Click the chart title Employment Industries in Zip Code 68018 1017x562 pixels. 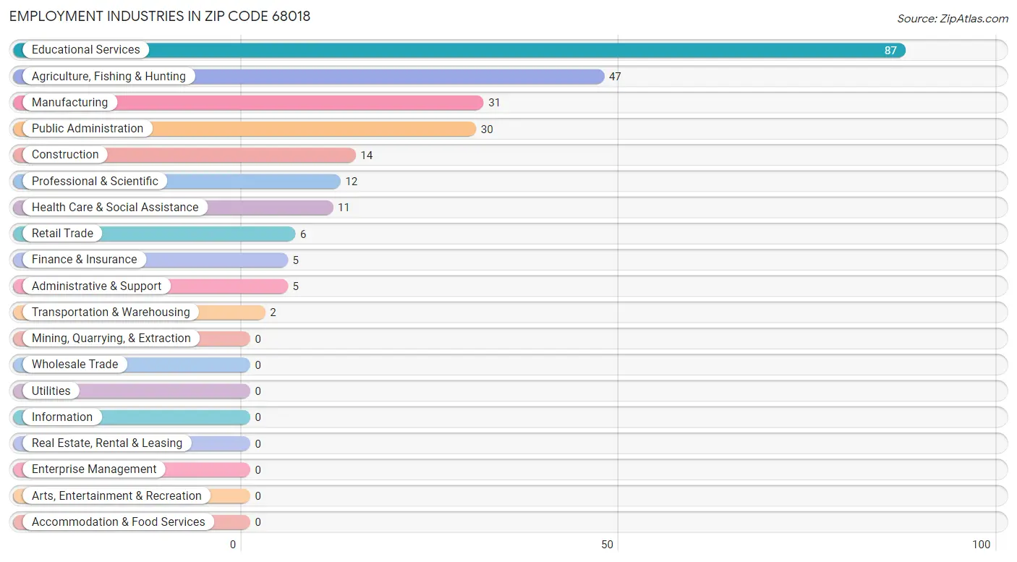point(160,16)
